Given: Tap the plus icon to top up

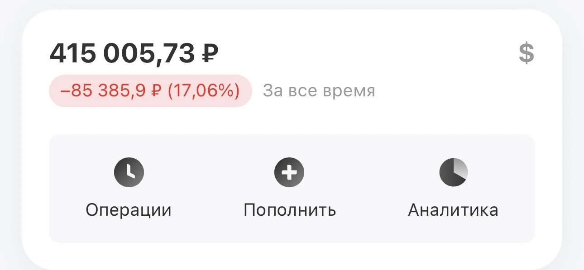Looking at the screenshot, I should pyautogui.click(x=289, y=172).
